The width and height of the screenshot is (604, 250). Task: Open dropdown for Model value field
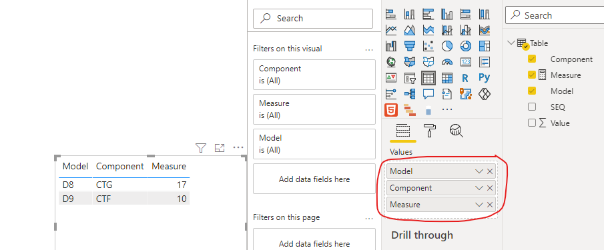click(x=479, y=171)
